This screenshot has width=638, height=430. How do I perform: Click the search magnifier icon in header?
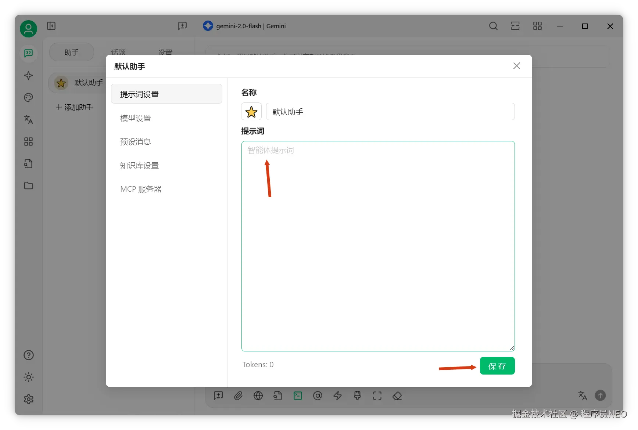coord(493,26)
